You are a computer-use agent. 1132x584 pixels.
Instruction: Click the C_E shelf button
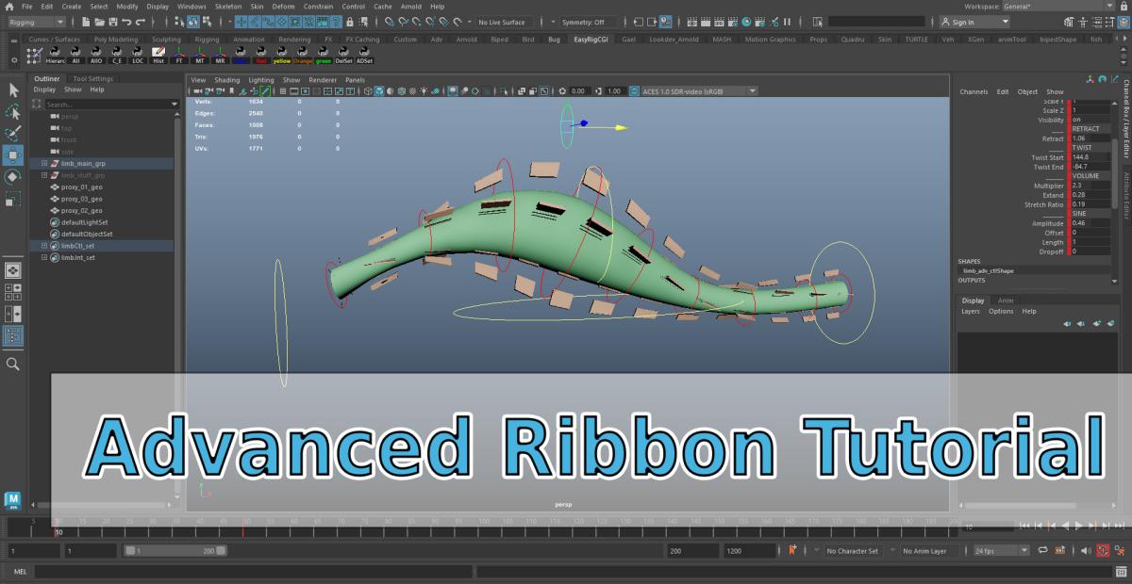[117, 56]
